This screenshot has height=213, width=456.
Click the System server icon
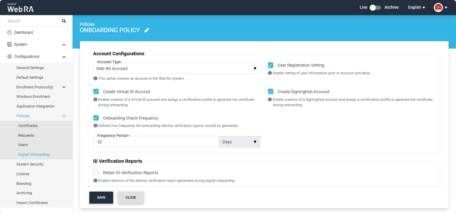pyautogui.click(x=9, y=45)
